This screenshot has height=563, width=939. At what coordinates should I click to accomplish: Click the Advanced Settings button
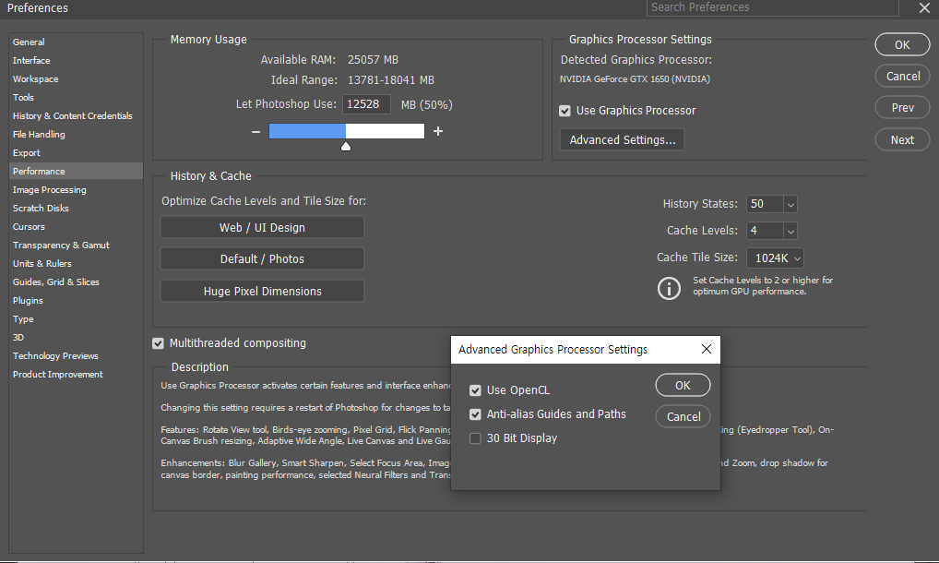tap(622, 140)
